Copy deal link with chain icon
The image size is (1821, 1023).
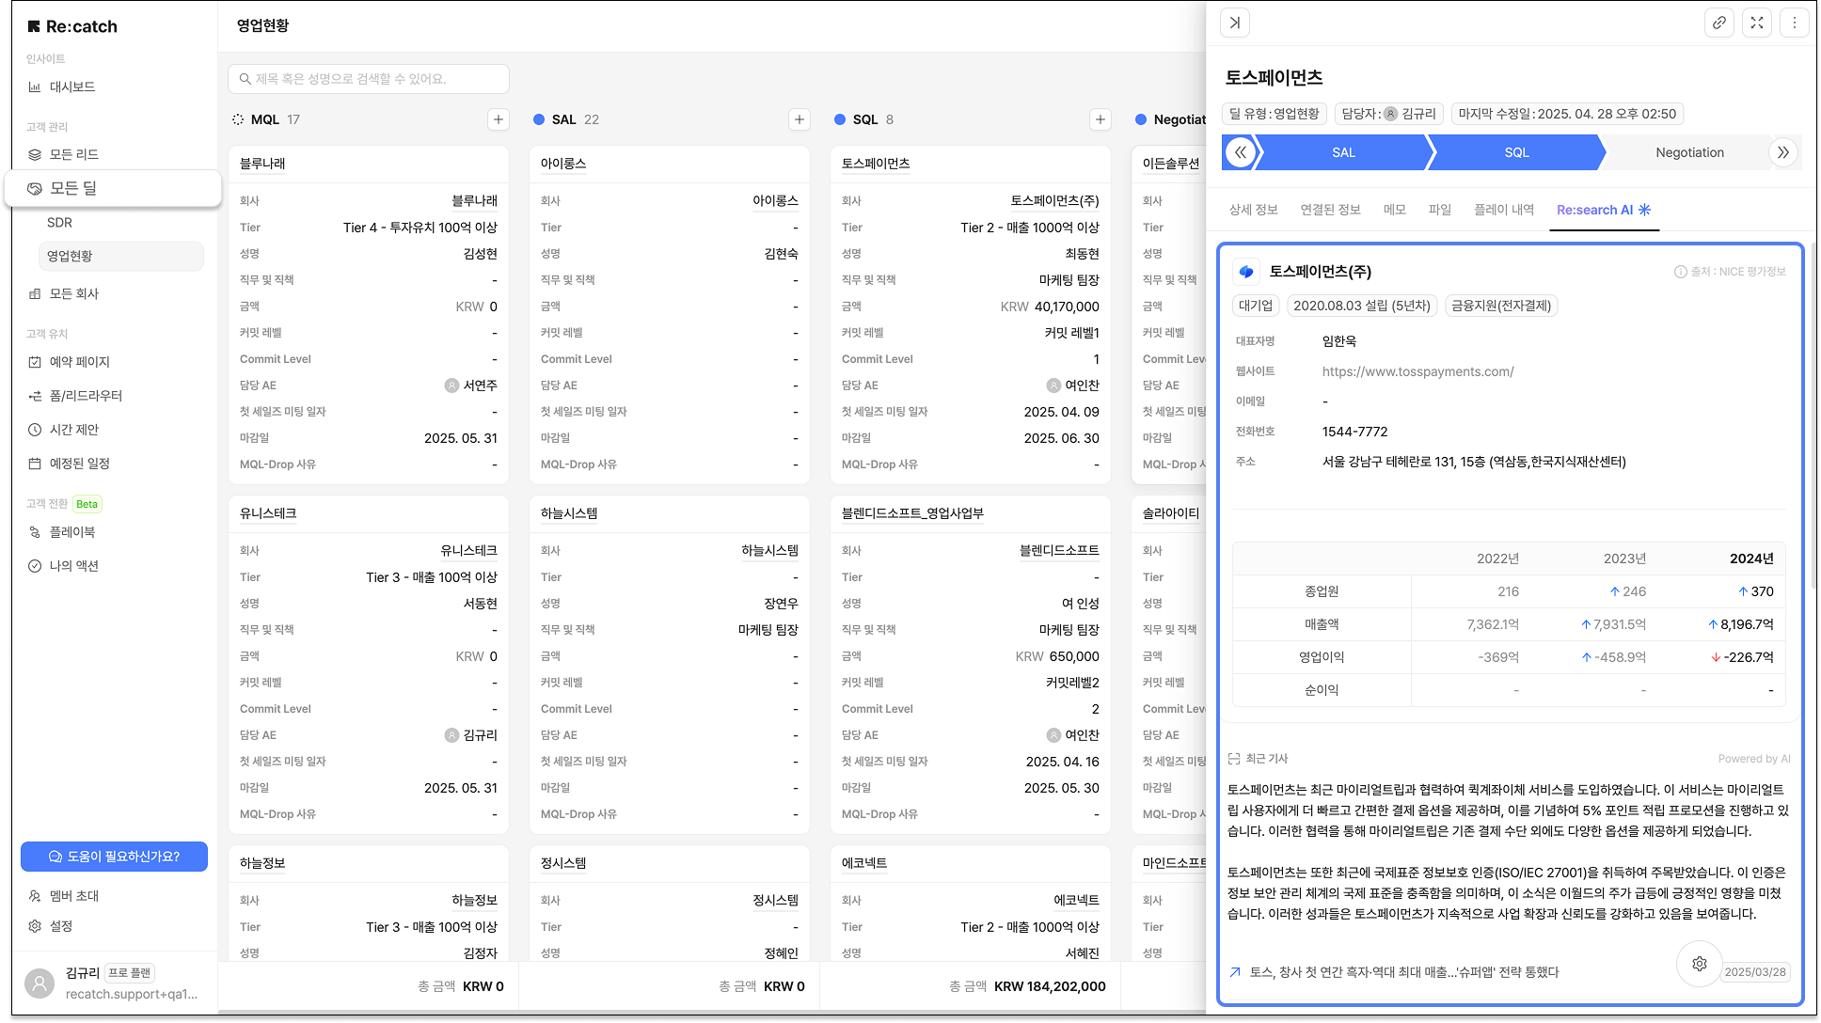(1718, 23)
